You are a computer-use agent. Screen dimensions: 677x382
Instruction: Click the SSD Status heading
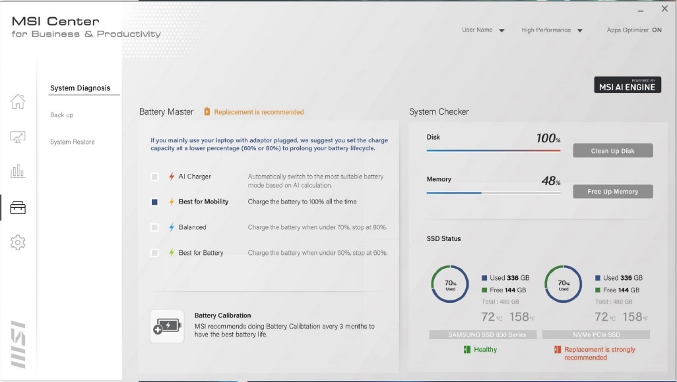[444, 238]
